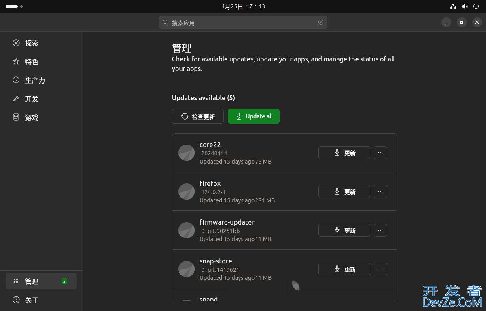Click the search magnifier icon
The height and width of the screenshot is (311, 486).
pyautogui.click(x=166, y=22)
